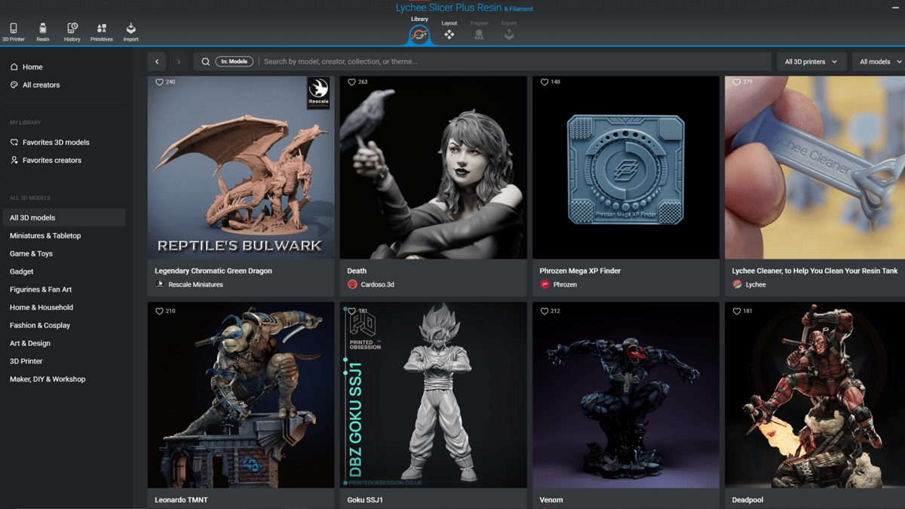Open creator Cardoso.3d

pos(378,285)
